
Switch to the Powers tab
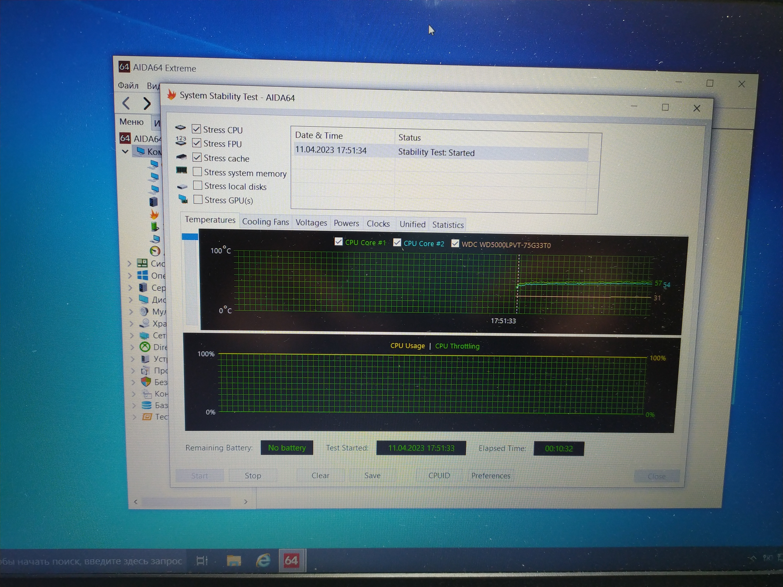346,223
